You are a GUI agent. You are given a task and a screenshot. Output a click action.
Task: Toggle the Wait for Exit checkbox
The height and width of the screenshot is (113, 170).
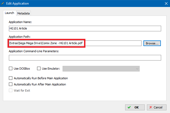tap(10, 91)
